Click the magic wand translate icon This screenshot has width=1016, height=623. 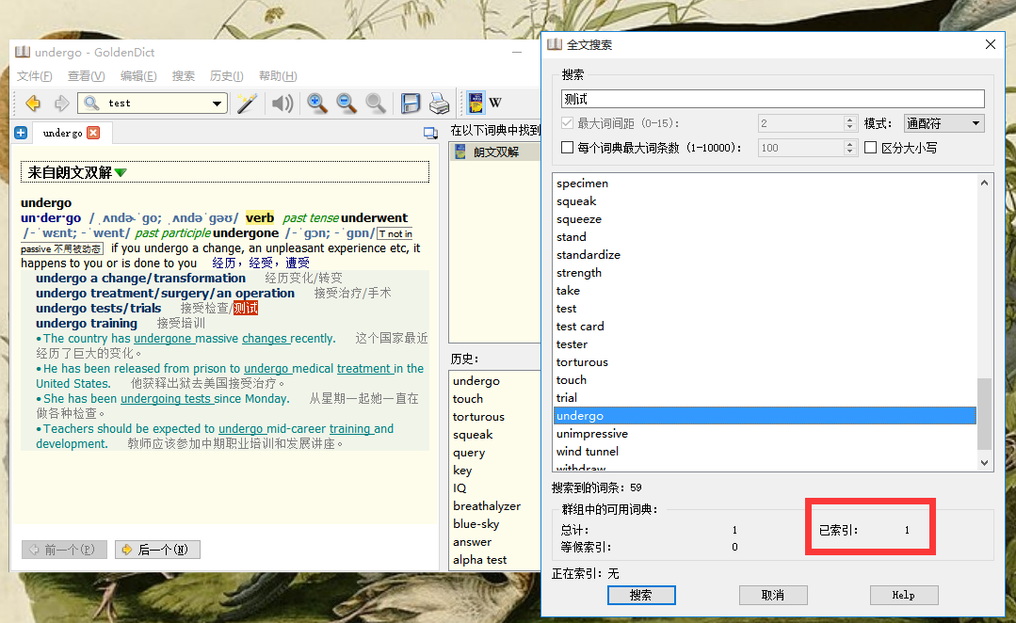pos(247,103)
